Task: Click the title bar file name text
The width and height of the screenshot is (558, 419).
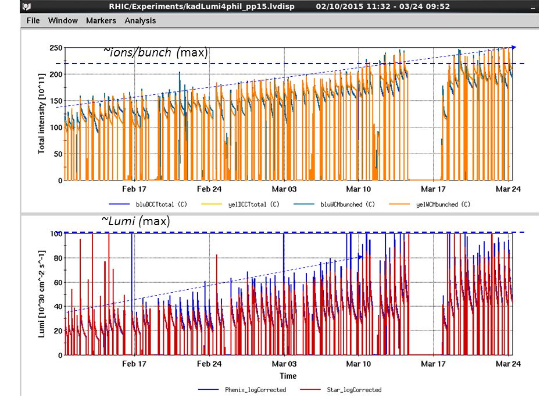Action: [x=202, y=6]
